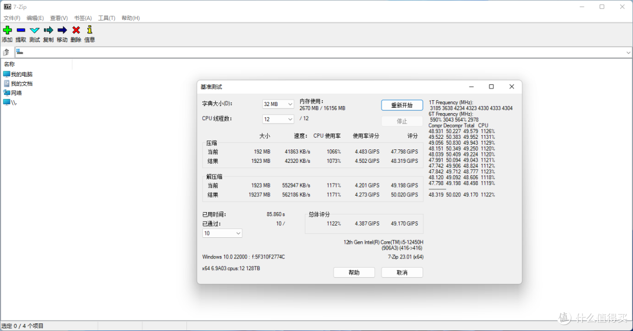Open the dictionary size 32 MB dropdown

click(x=278, y=104)
